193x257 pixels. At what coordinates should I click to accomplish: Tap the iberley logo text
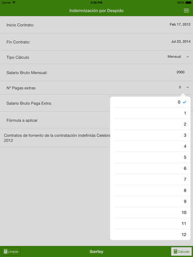(96, 252)
